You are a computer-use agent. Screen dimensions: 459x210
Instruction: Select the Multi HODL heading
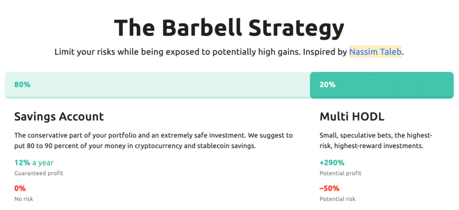click(352, 117)
